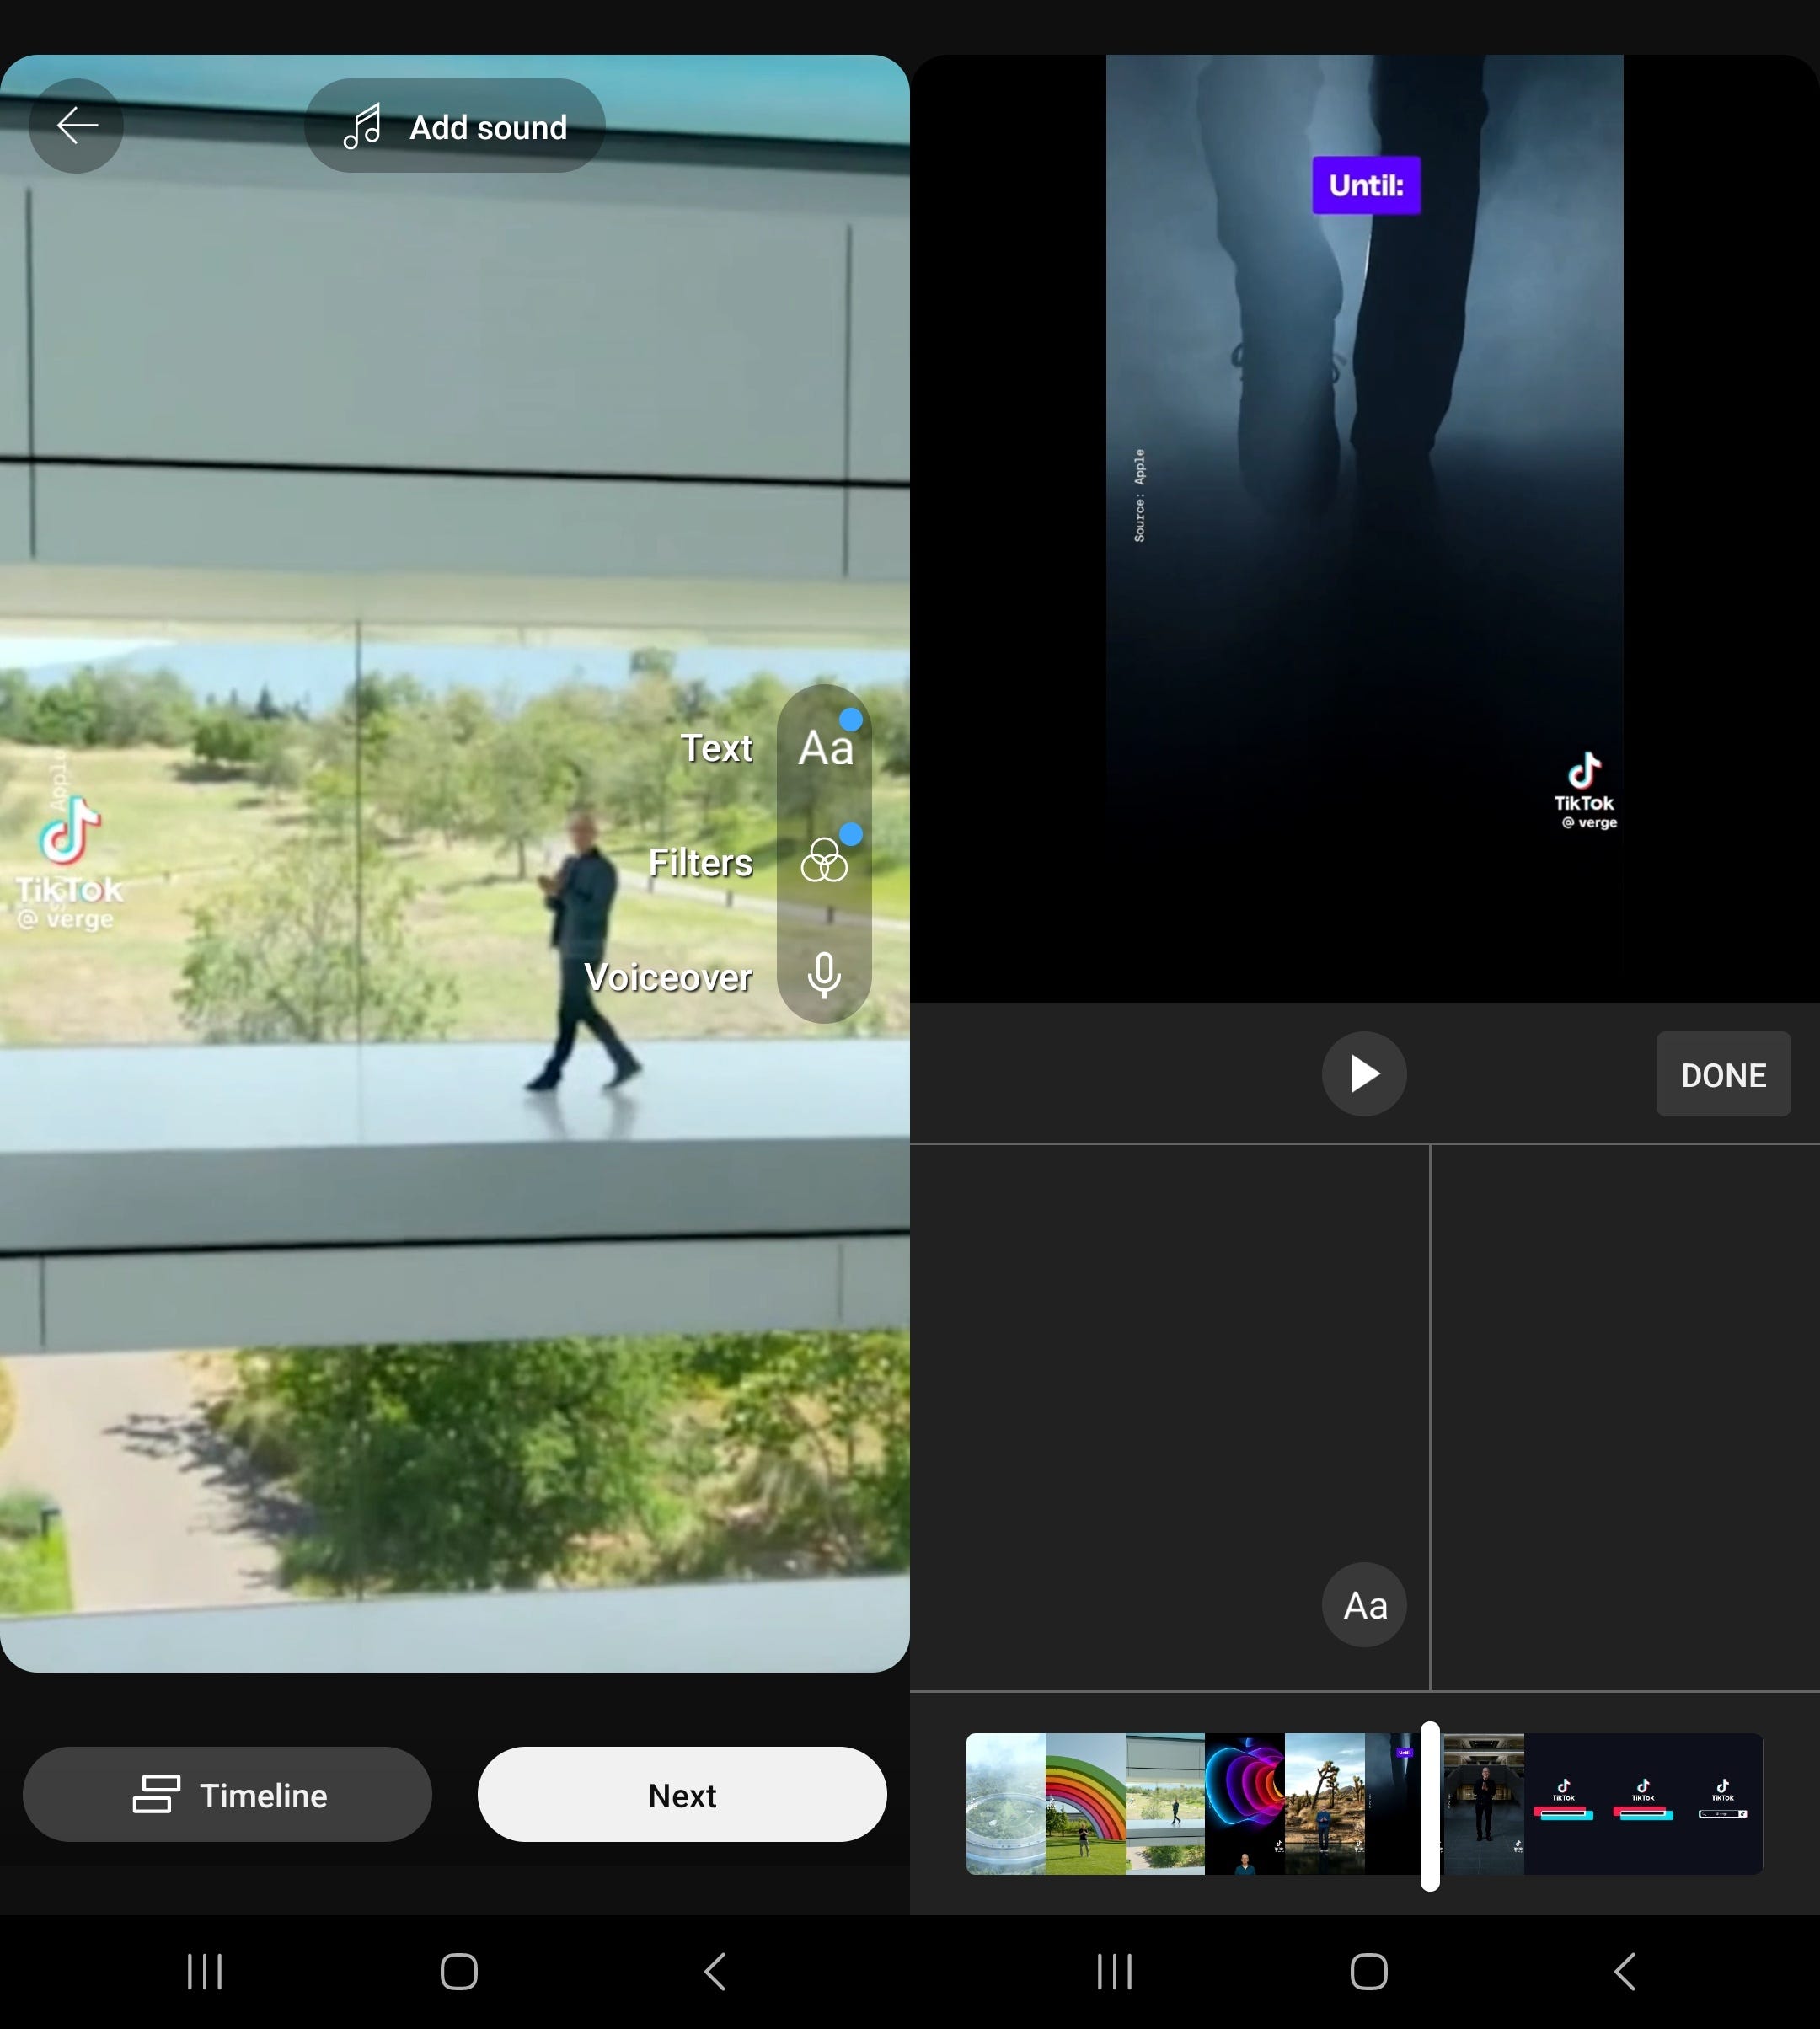
Task: Open the Timeline view
Action: (x=228, y=1795)
